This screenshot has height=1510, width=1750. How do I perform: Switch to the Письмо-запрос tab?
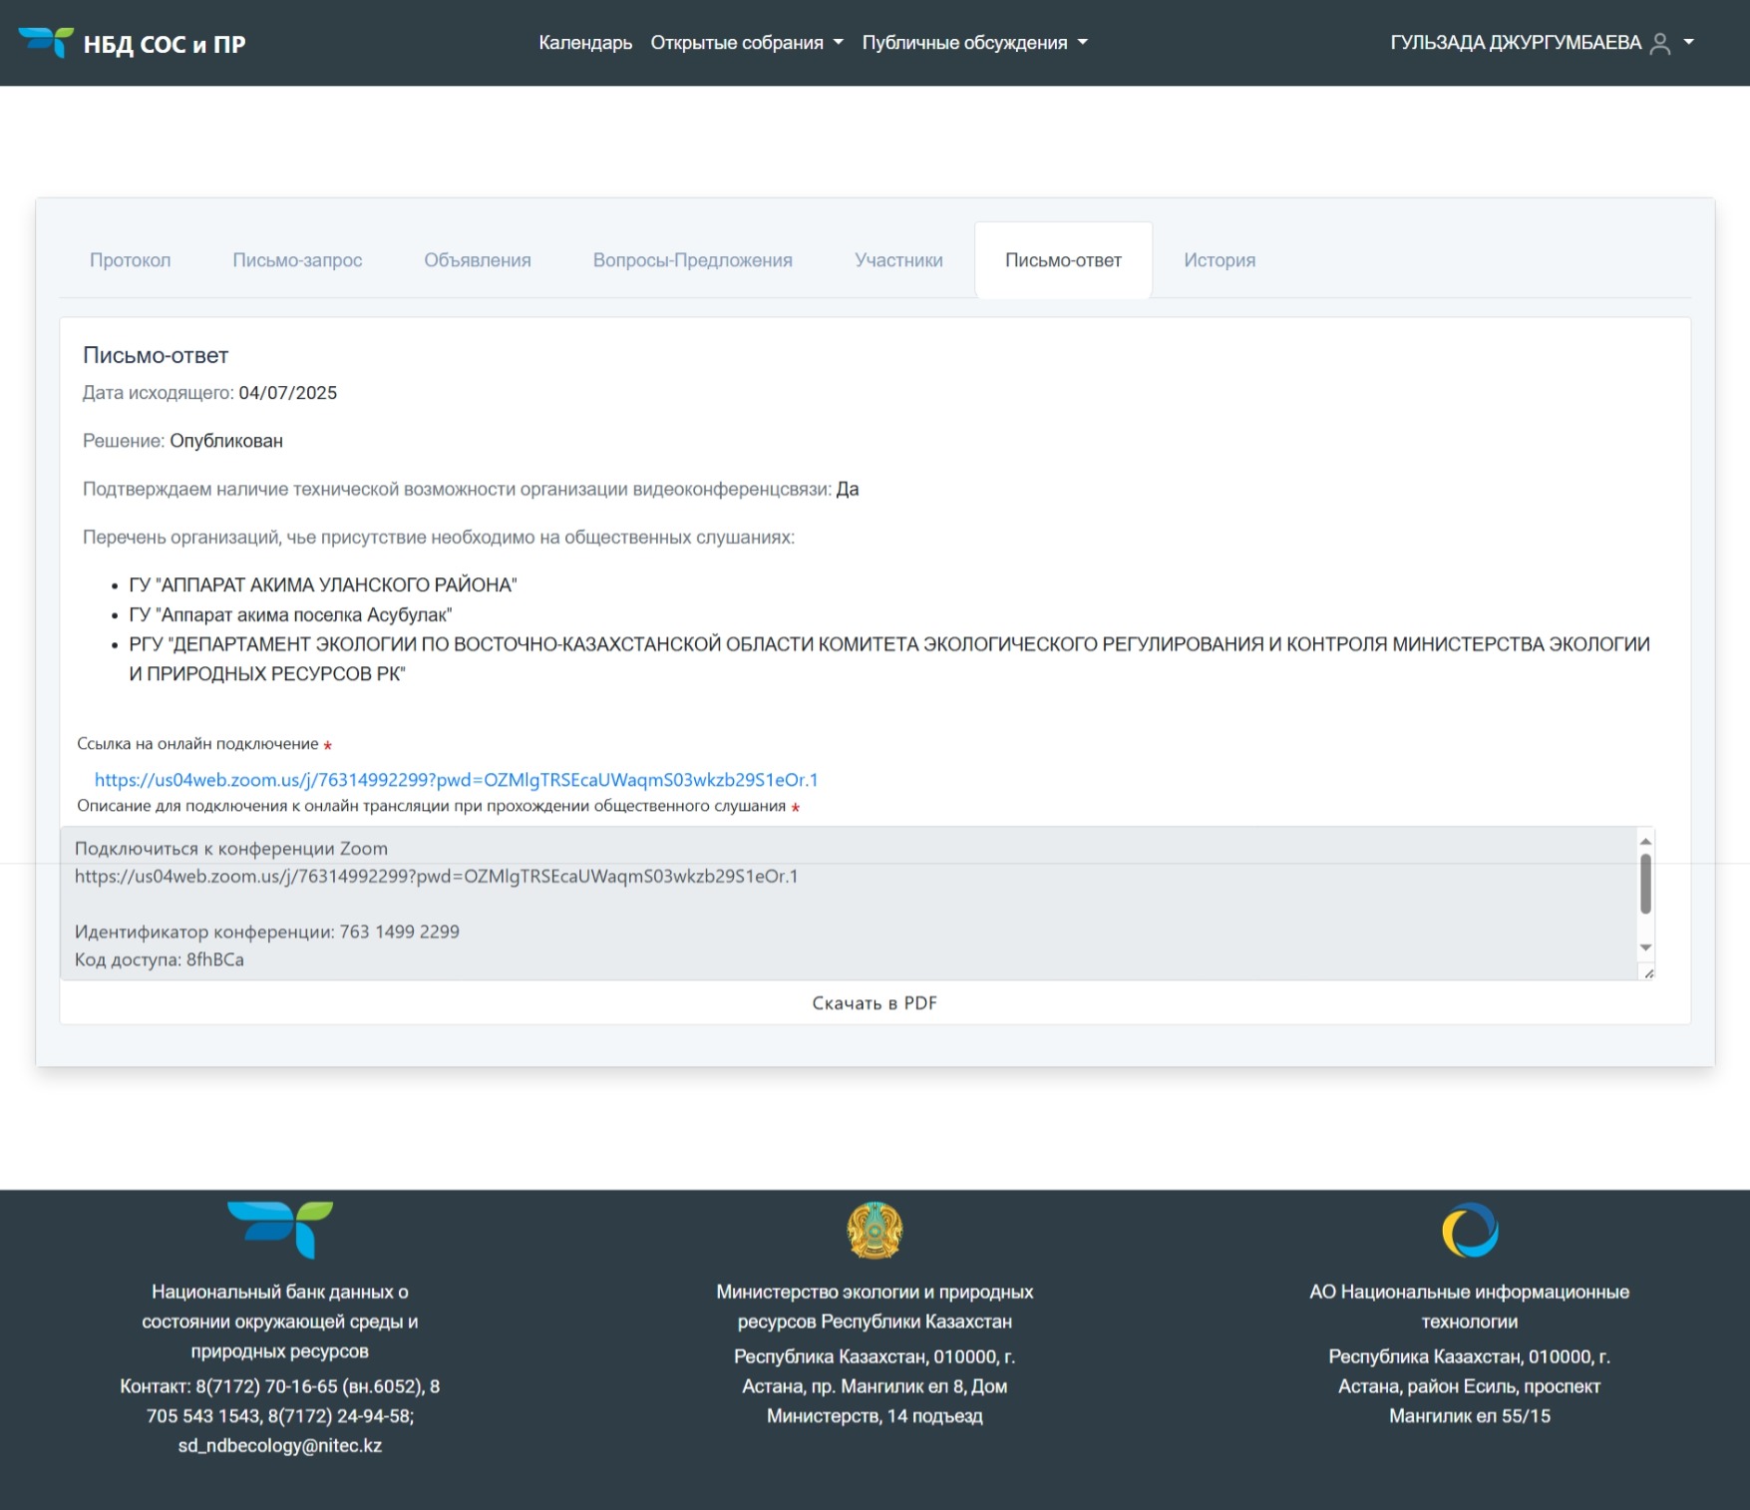[x=297, y=260]
